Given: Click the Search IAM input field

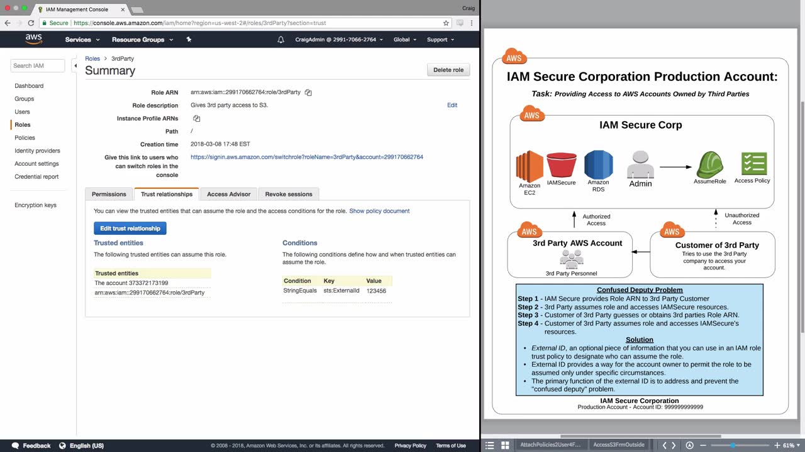Looking at the screenshot, I should pos(38,65).
